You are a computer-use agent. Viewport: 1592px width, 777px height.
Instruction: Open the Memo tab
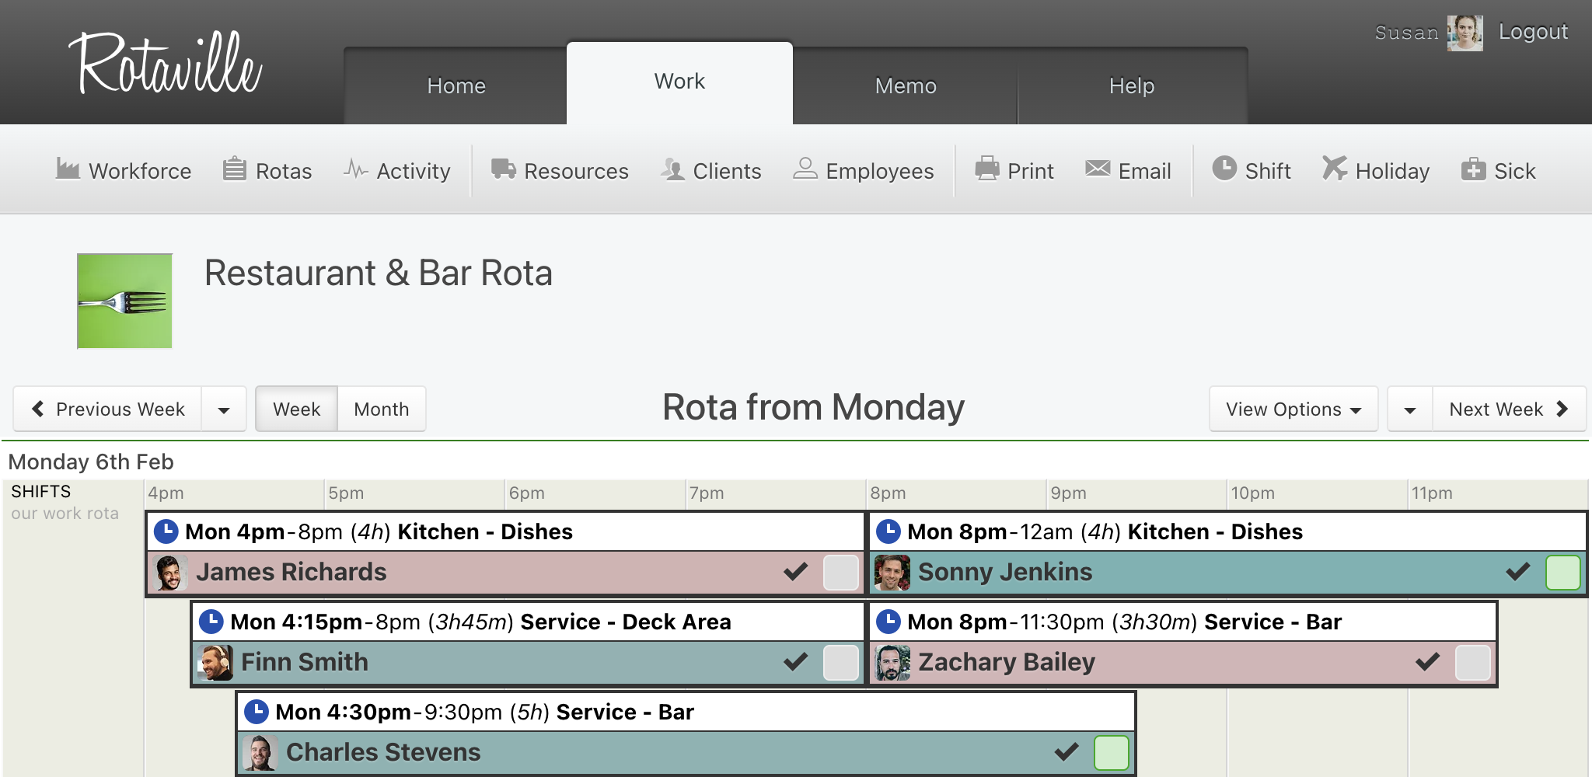(906, 85)
